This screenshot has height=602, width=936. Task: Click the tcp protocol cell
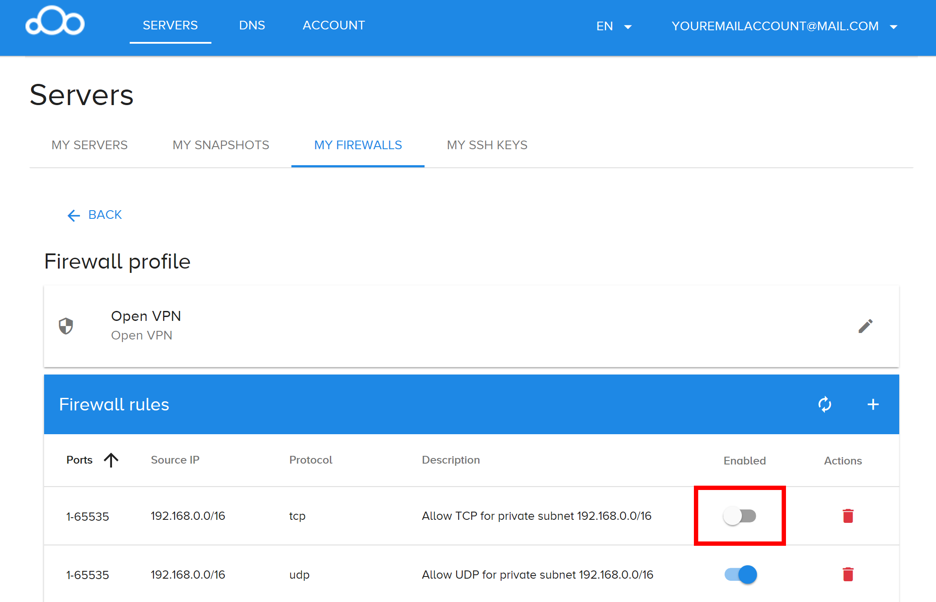coord(297,516)
